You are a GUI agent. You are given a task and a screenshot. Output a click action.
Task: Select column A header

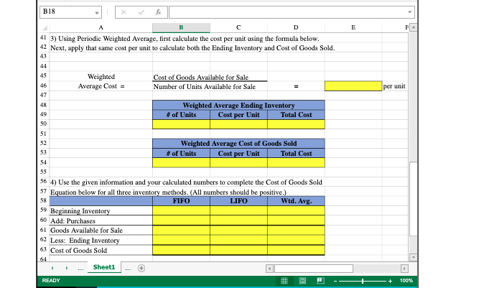coord(101,27)
